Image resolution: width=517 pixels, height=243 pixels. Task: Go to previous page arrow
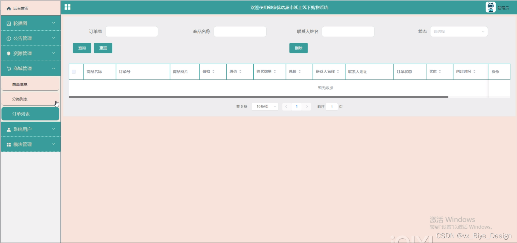[x=286, y=106]
